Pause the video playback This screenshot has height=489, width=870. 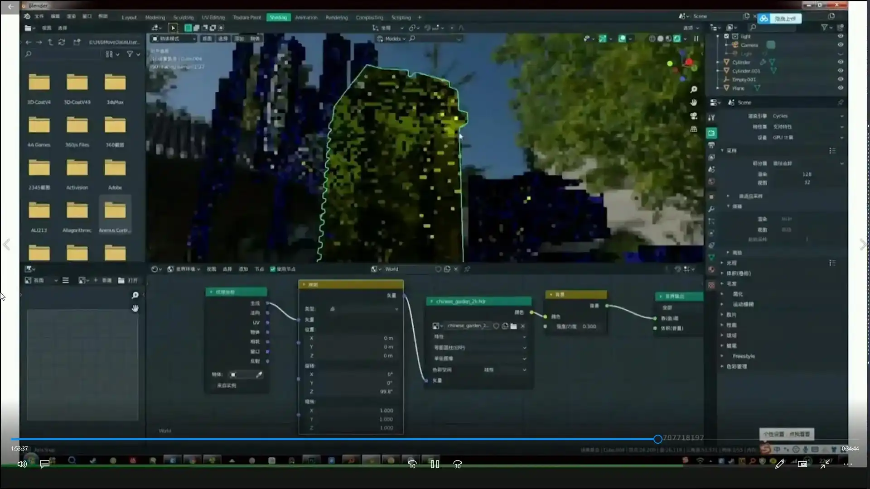click(x=435, y=464)
